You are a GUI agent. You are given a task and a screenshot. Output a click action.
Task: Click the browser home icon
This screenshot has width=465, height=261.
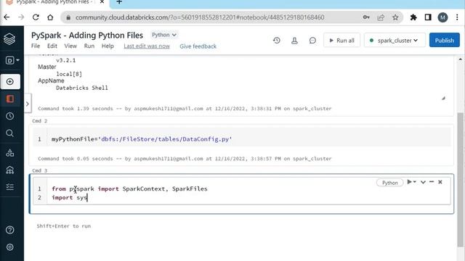[x=50, y=17]
